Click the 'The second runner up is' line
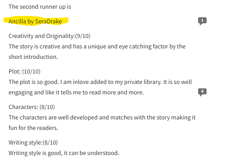 (40, 7)
